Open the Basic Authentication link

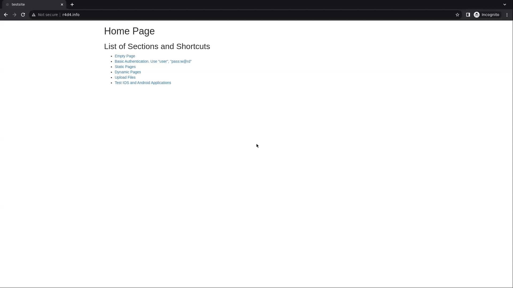153,61
